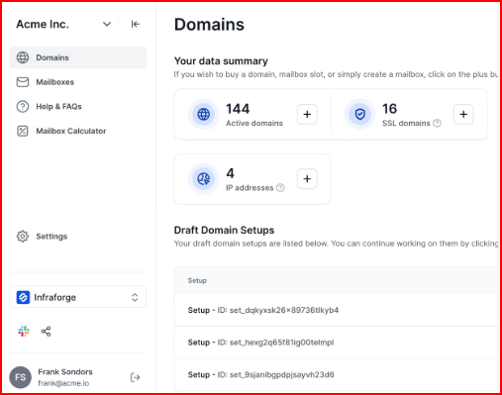Viewport: 502px width, 395px height.
Task: Click the plus button for IP addresses
Action: pos(307,178)
